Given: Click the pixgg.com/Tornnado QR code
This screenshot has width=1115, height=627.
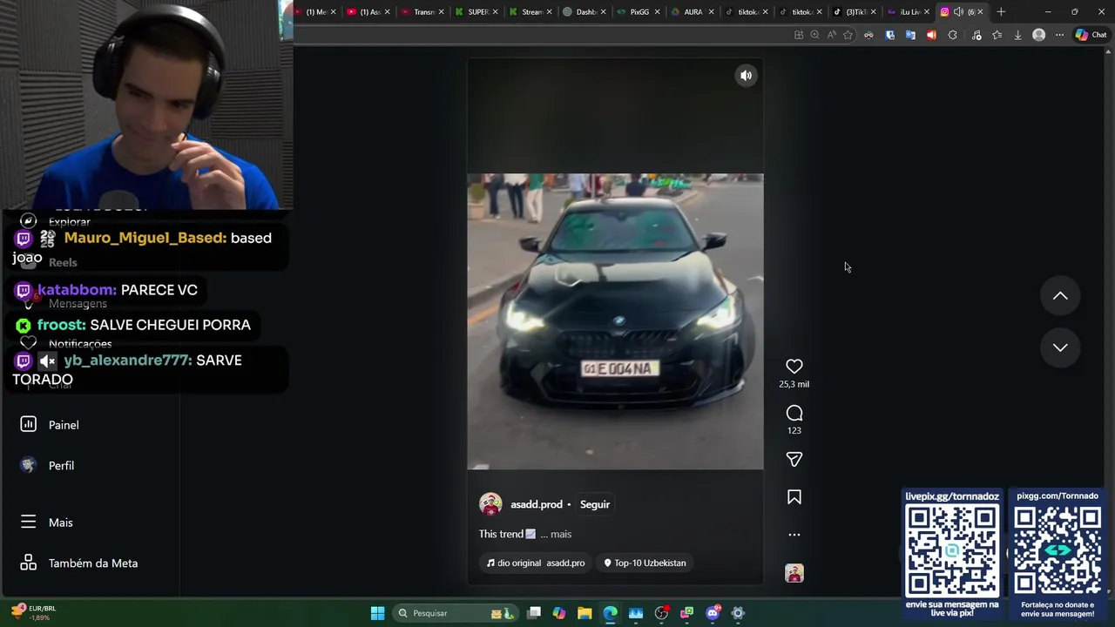Looking at the screenshot, I should (1058, 551).
